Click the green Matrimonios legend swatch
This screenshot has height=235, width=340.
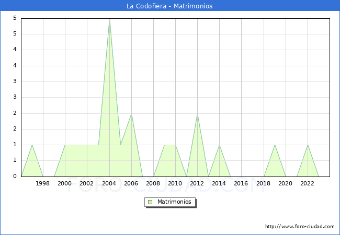150,202
